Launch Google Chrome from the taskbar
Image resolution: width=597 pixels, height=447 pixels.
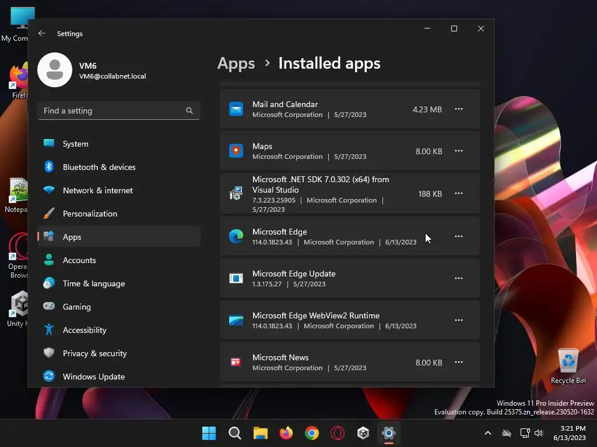tap(312, 433)
